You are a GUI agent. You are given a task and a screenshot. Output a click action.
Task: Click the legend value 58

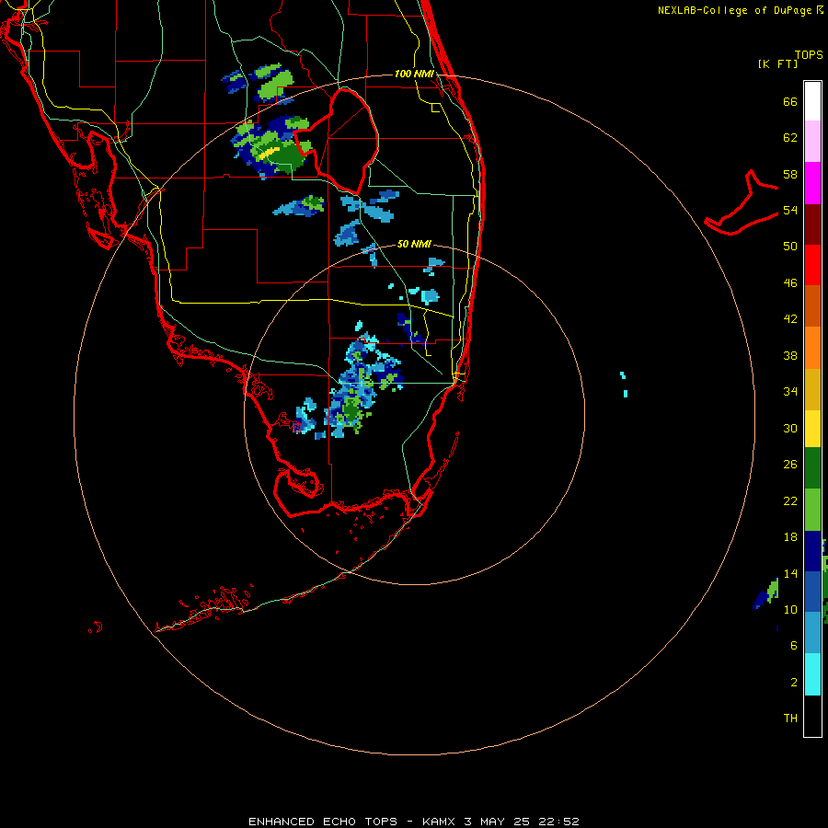pos(790,174)
